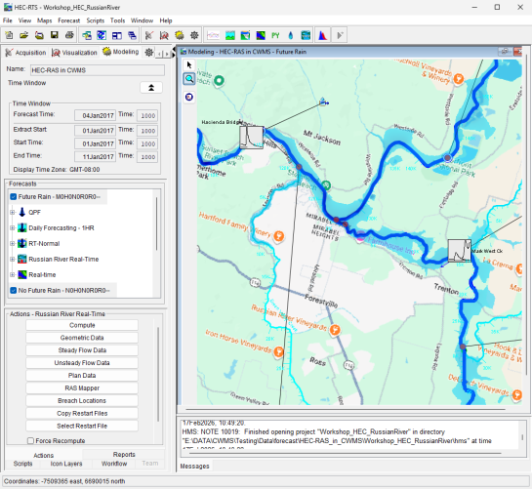Switch to the Visualization tab
This screenshot has width=532, height=489.
pos(74,53)
